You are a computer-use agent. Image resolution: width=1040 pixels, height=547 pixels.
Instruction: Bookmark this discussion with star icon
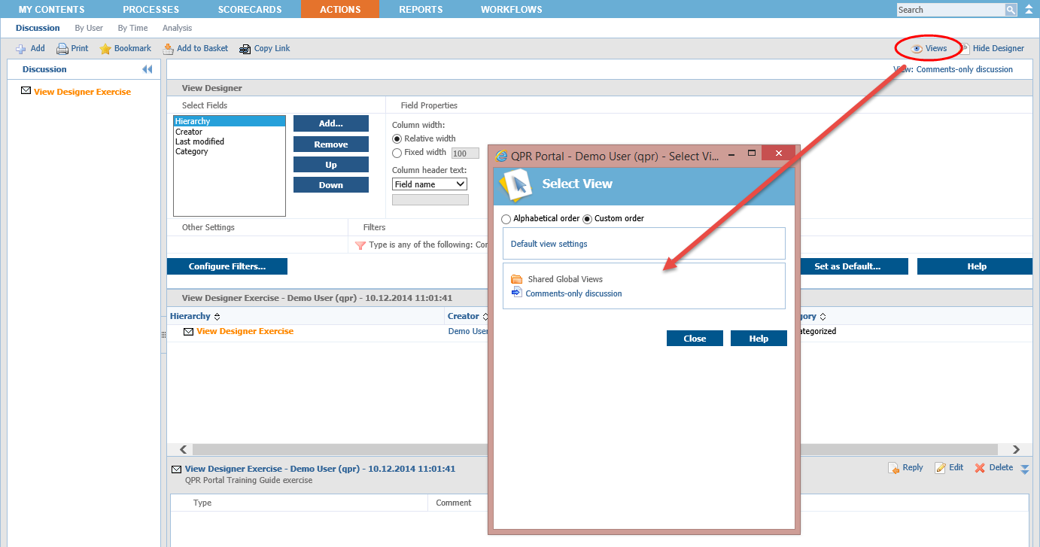coord(106,49)
